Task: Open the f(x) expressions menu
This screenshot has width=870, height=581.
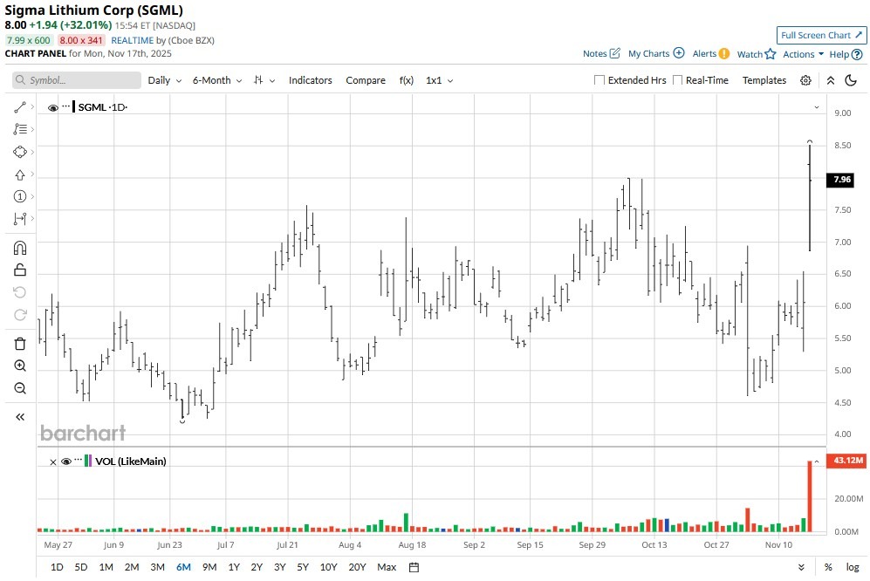Action: coord(406,80)
